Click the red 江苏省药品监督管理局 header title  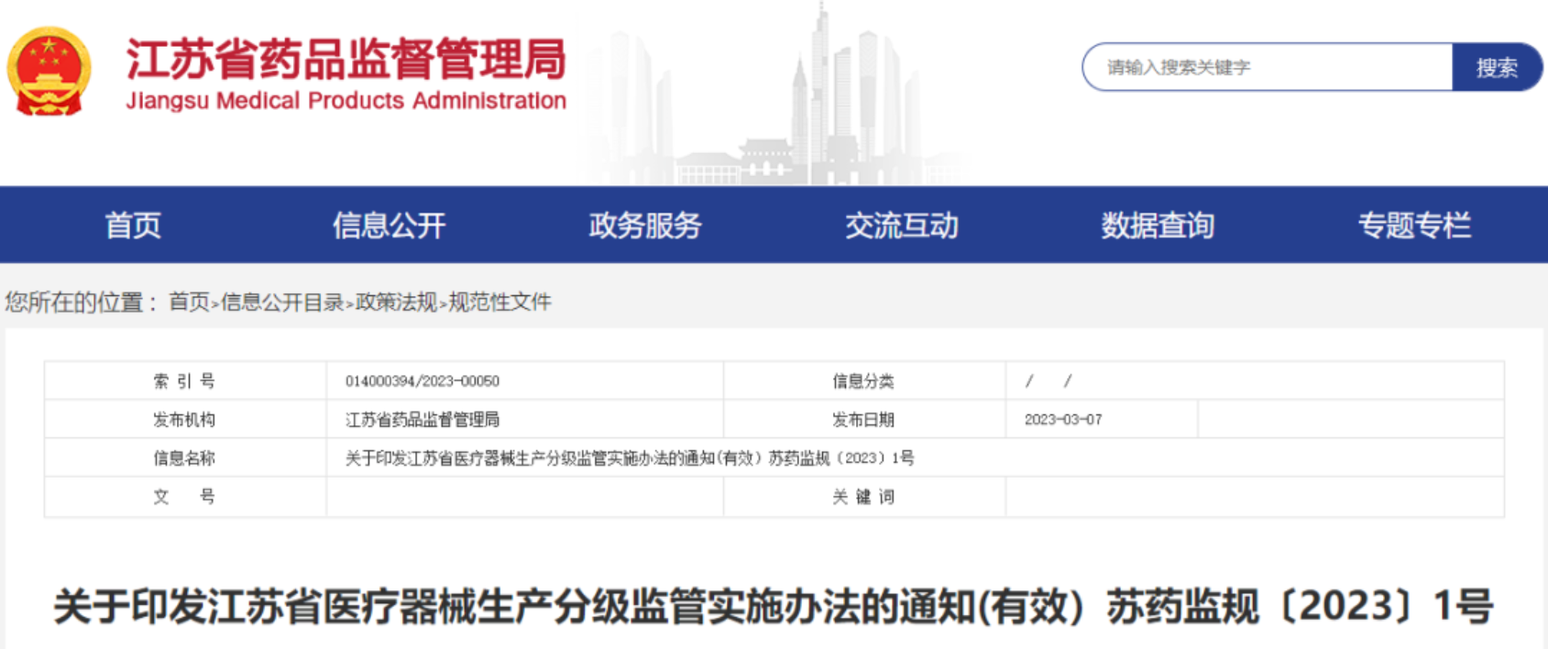[x=346, y=59]
